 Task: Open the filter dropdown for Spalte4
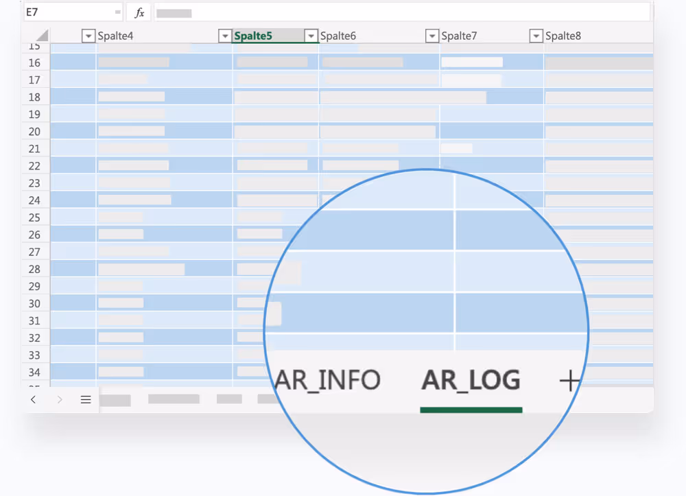(x=88, y=35)
